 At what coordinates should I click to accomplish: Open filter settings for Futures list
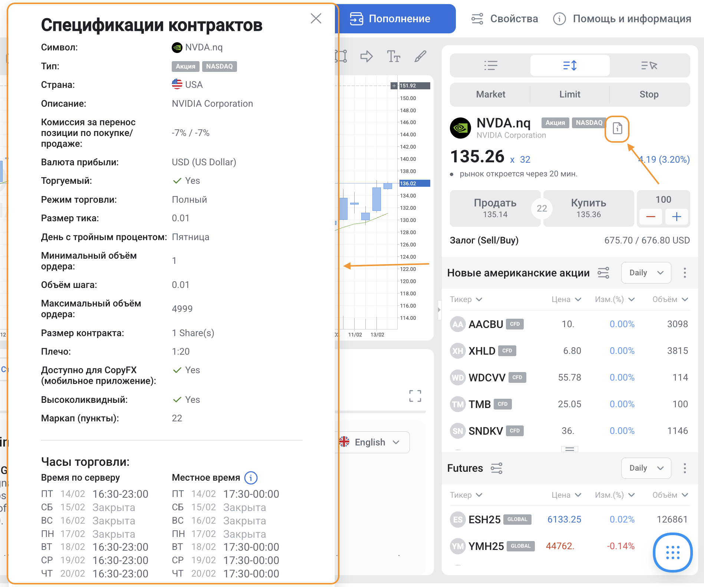(x=496, y=468)
